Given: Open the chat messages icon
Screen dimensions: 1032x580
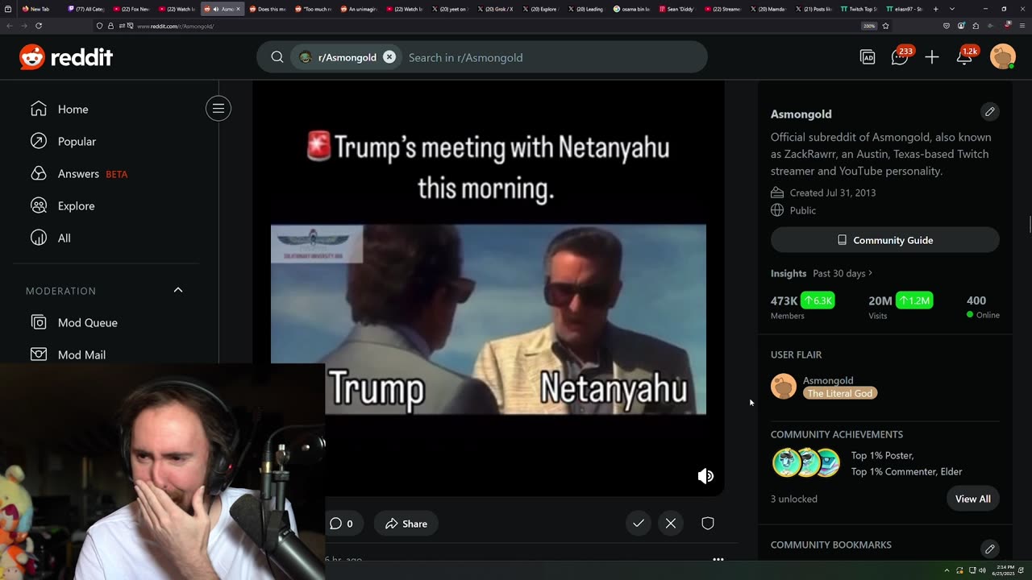Looking at the screenshot, I should point(900,57).
